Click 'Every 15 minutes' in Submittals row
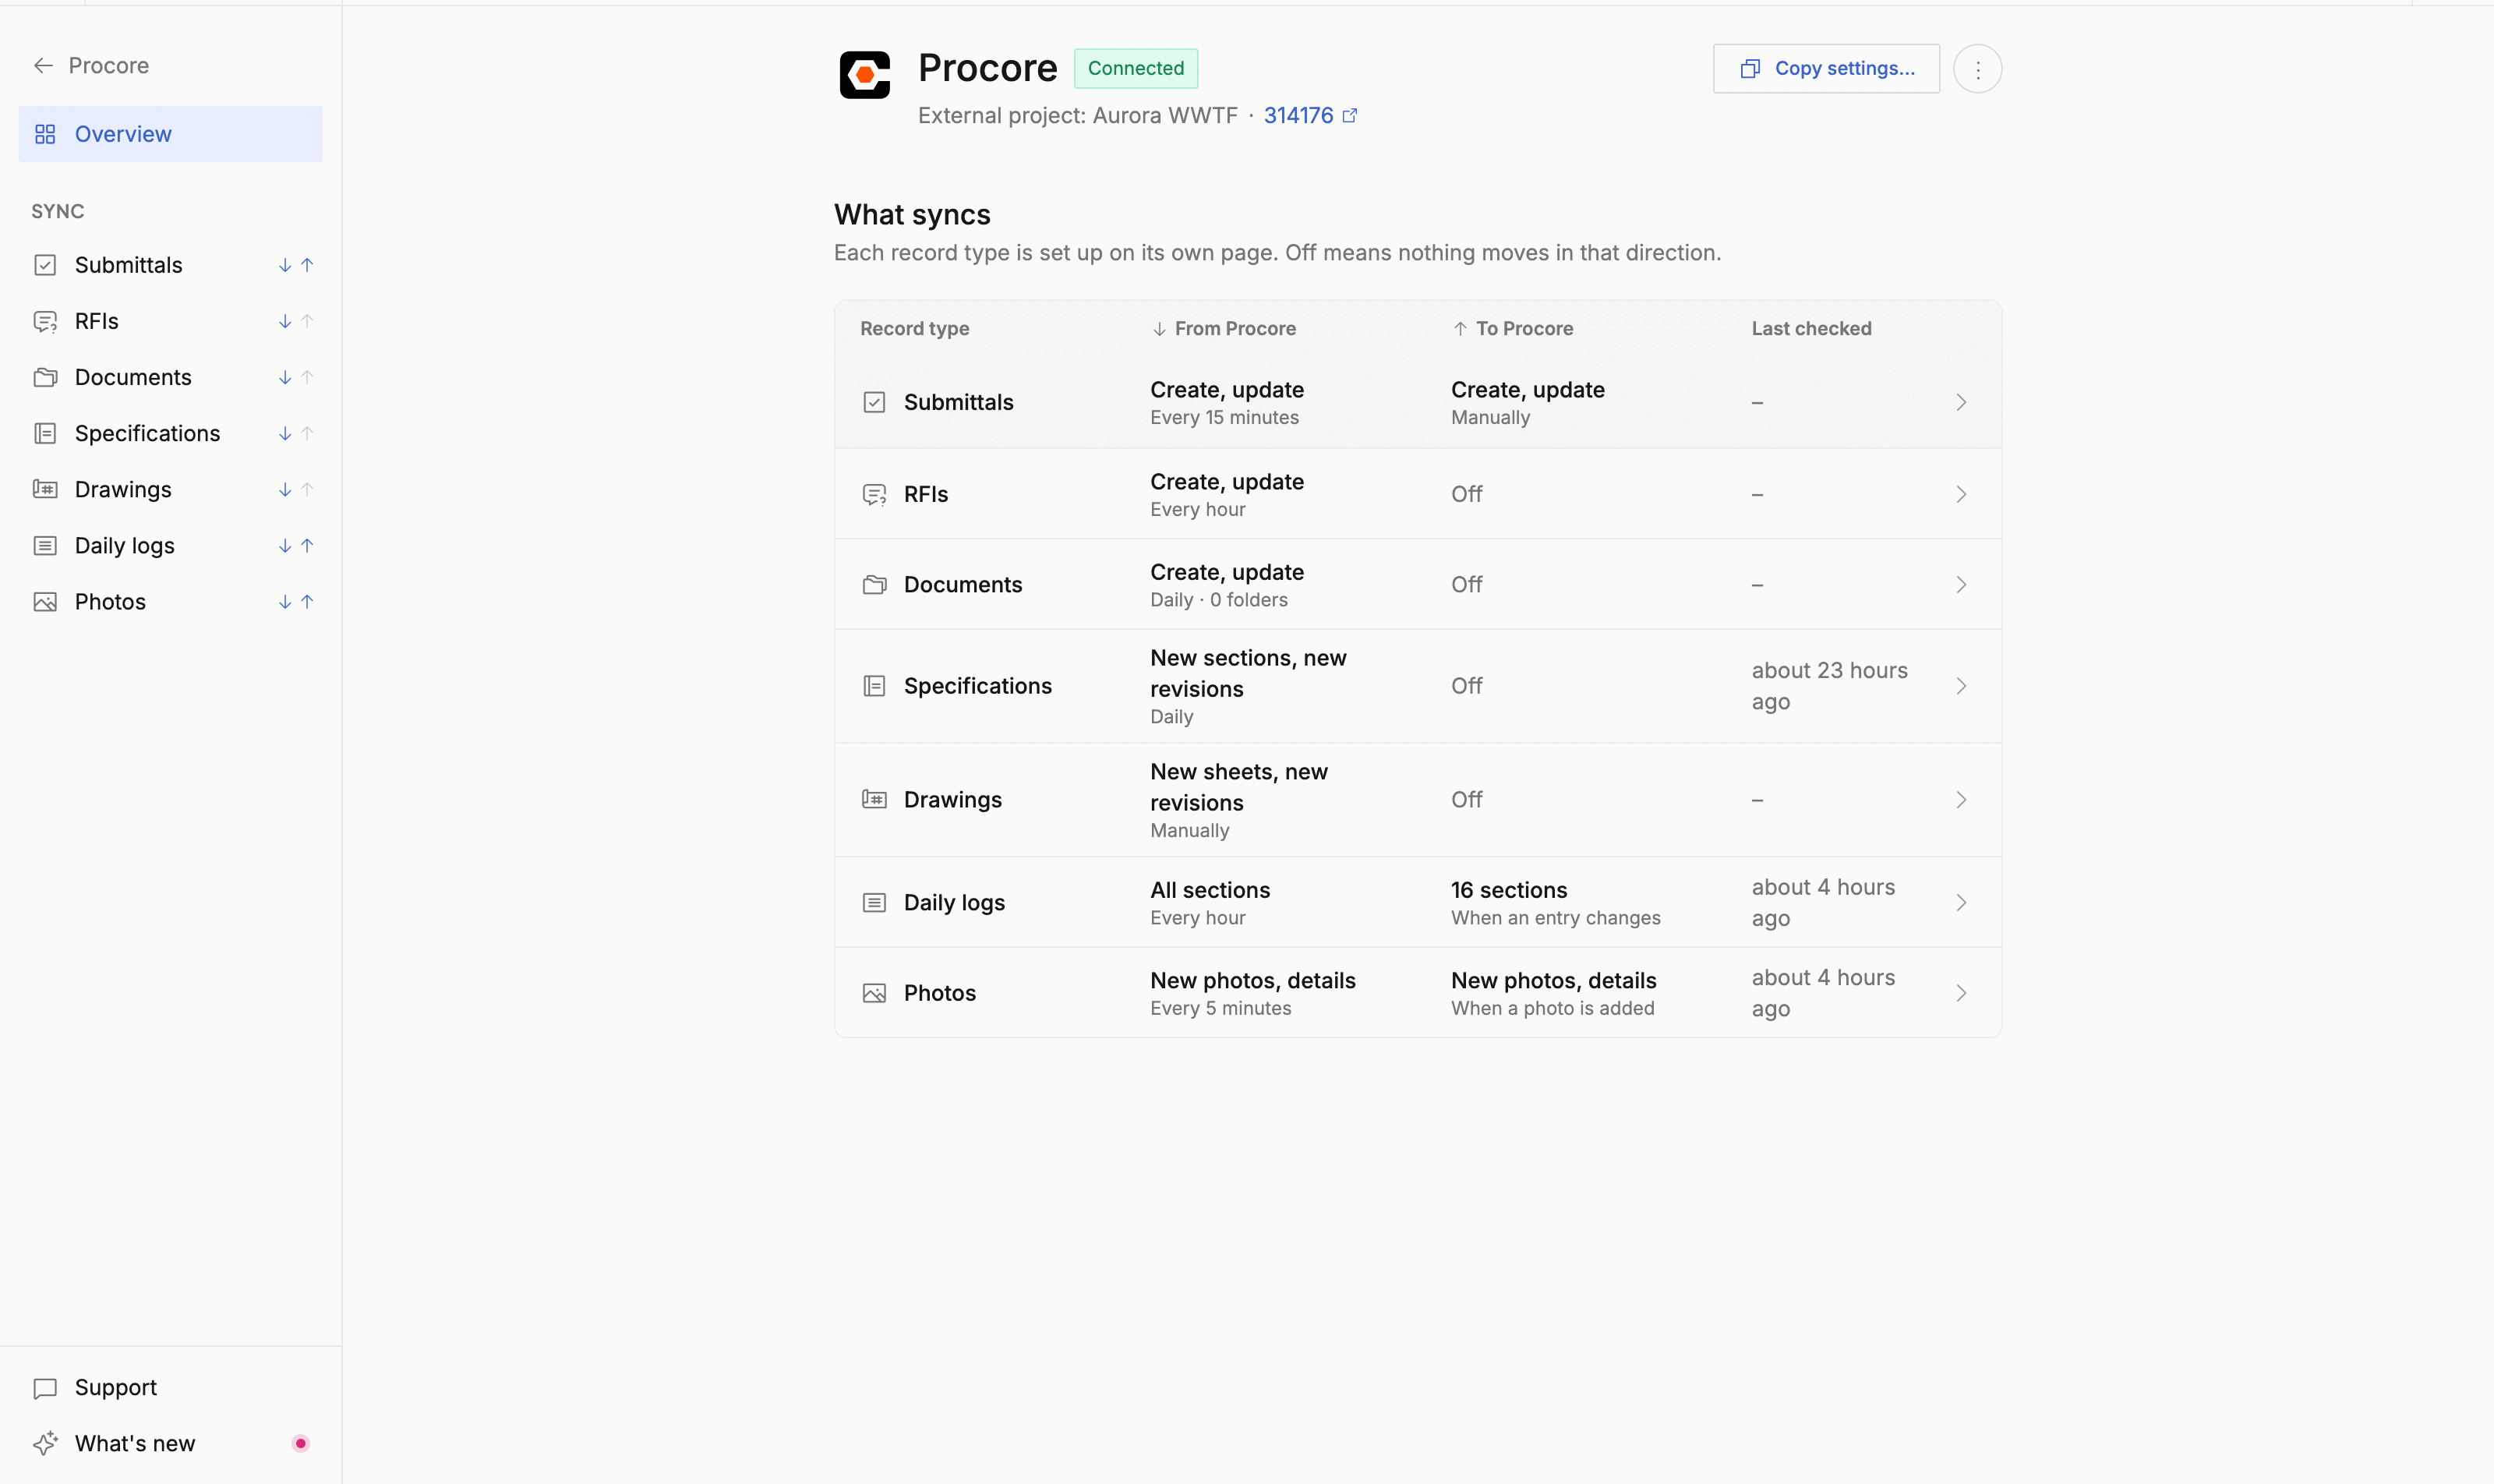Viewport: 2494px width, 1484px height. point(1224,418)
